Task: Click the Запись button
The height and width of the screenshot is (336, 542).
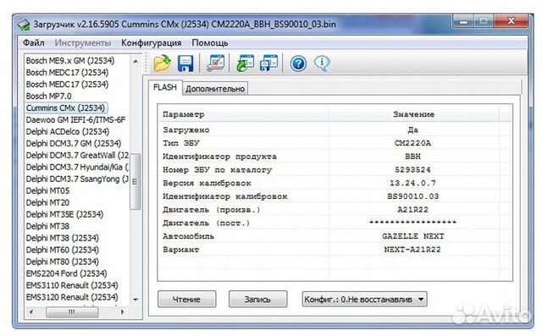Action: 257,299
